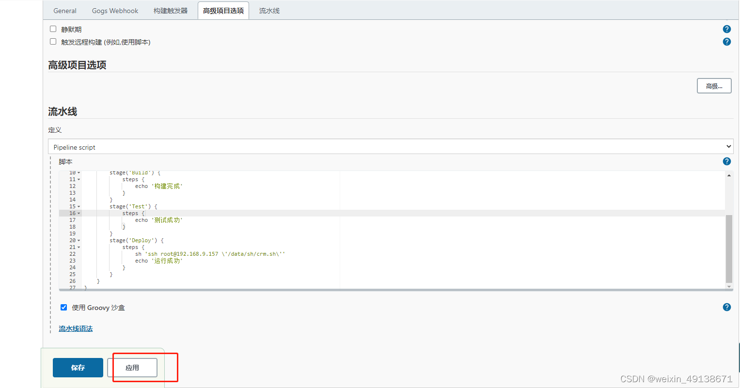The height and width of the screenshot is (388, 740).
Task: Switch to the 构建触发器 tab
Action: click(171, 11)
